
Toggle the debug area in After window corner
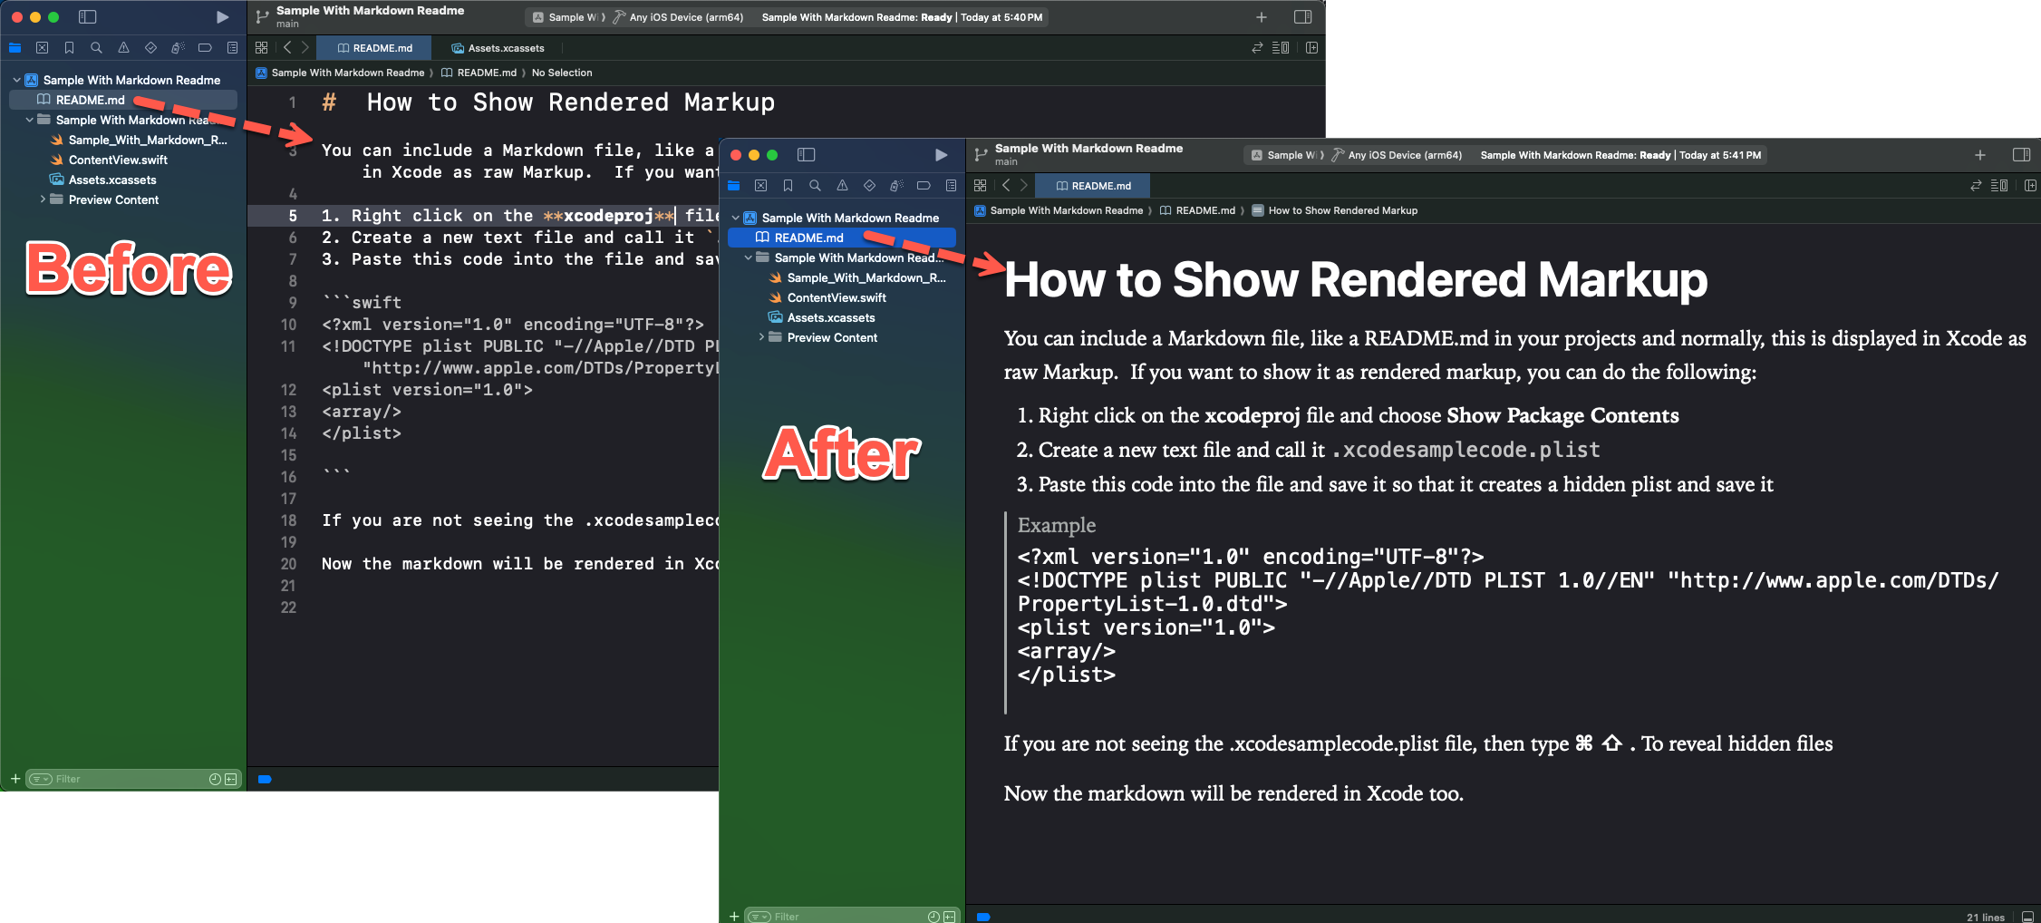[x=2028, y=917]
